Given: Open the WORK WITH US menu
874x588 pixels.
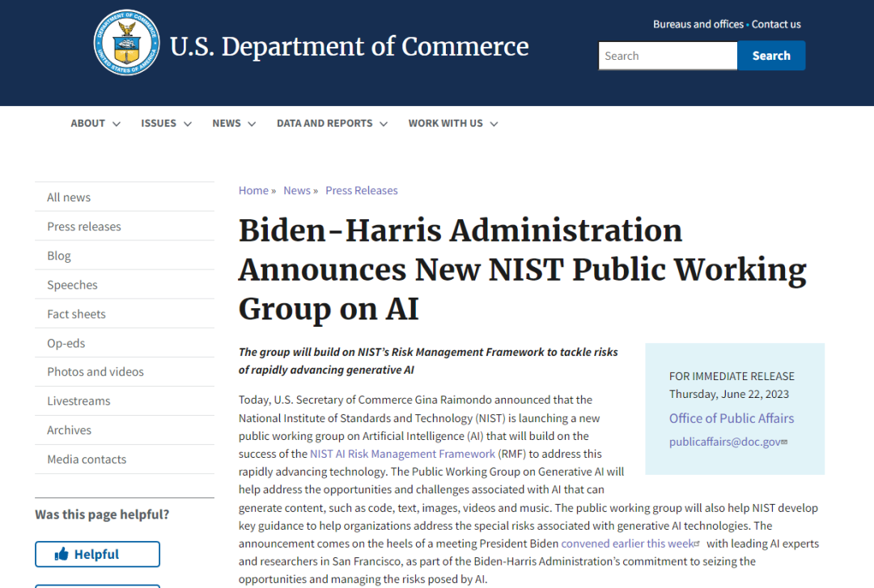Looking at the screenshot, I should point(453,123).
